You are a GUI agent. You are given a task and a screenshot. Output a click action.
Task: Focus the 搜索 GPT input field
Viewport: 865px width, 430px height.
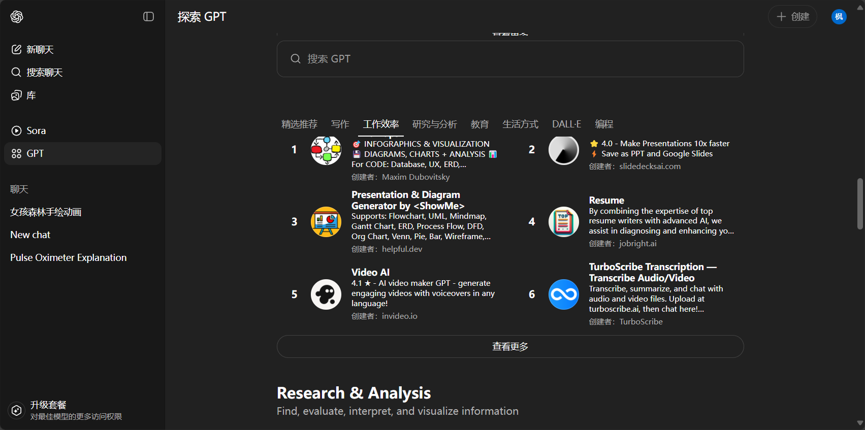pos(510,59)
